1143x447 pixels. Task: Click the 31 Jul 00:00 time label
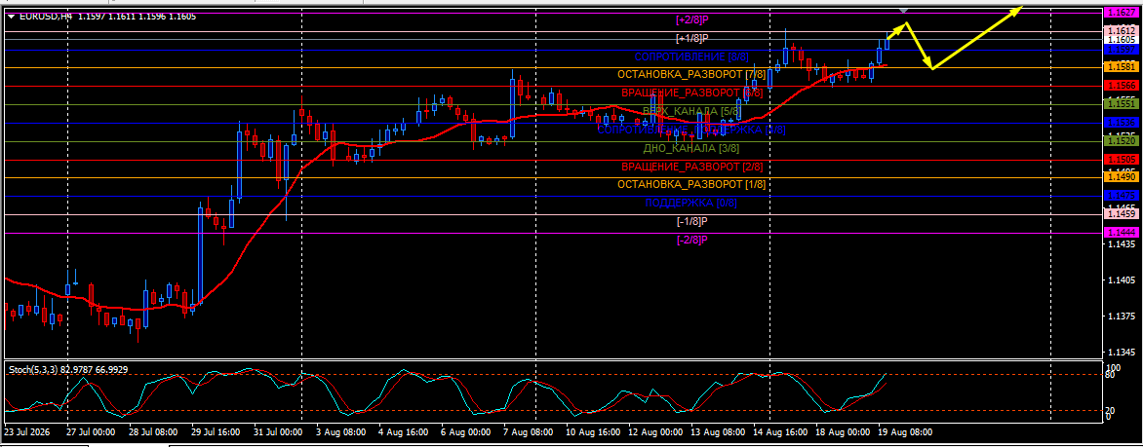(276, 432)
